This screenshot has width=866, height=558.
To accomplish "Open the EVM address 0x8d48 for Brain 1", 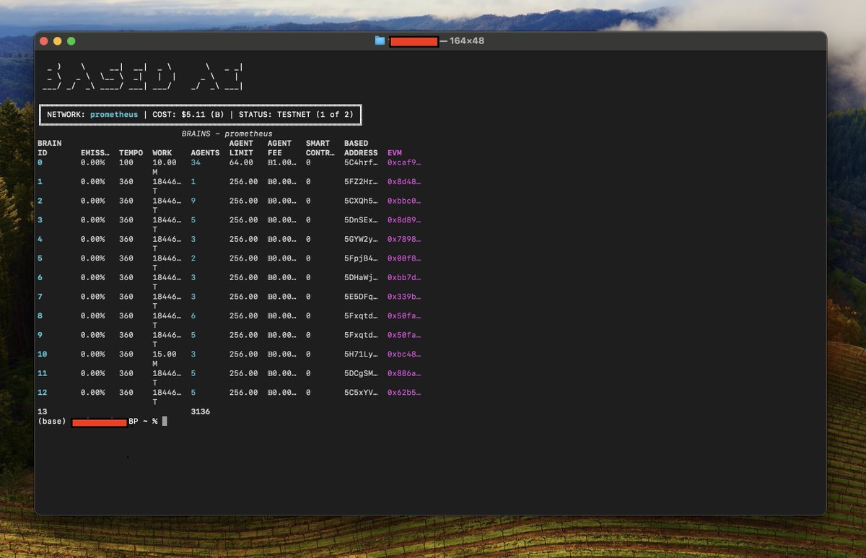I will [x=403, y=181].
